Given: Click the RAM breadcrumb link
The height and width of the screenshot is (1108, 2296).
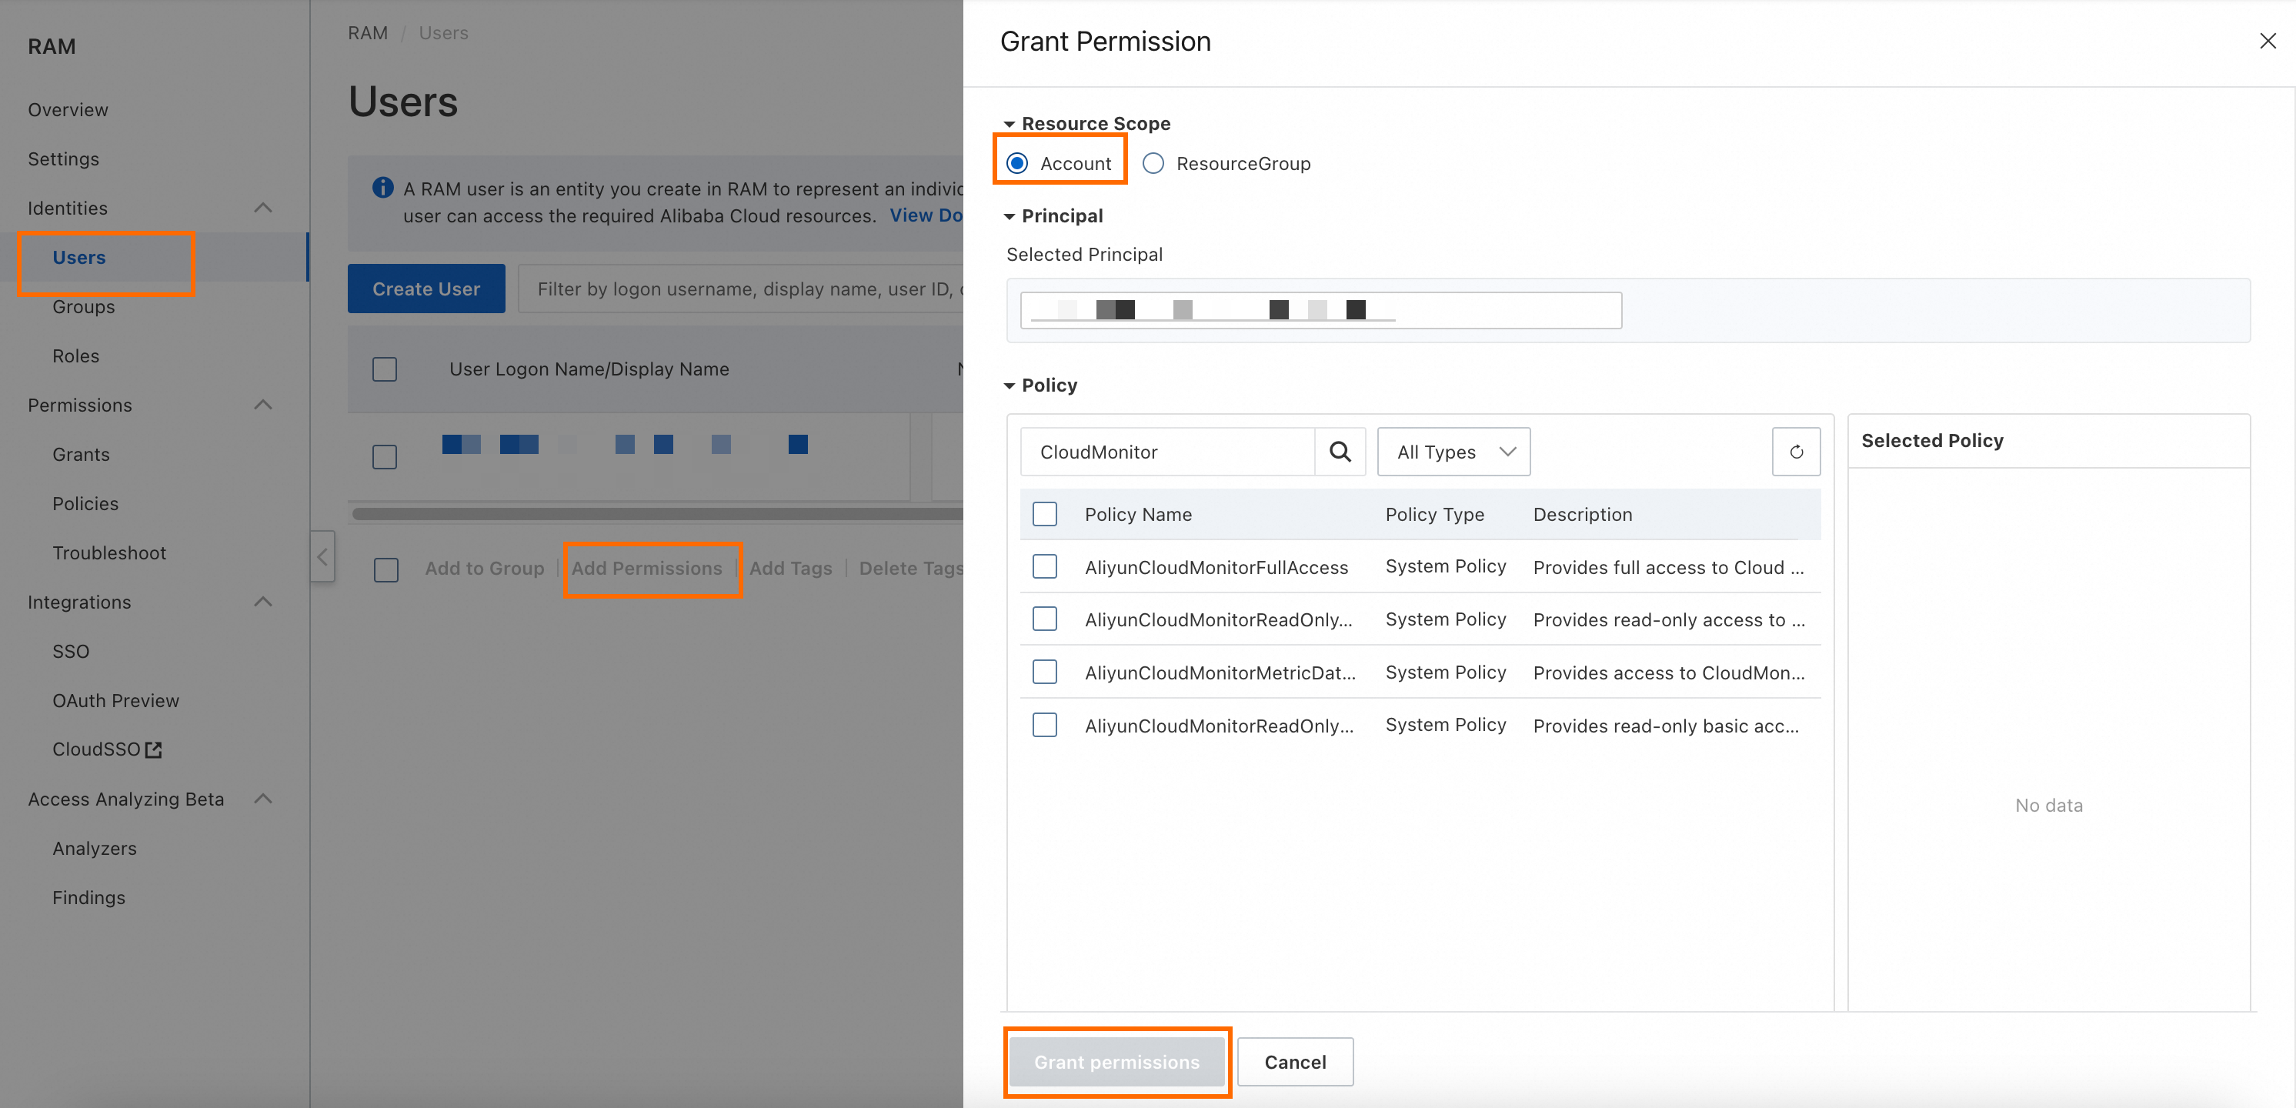Looking at the screenshot, I should 368,33.
